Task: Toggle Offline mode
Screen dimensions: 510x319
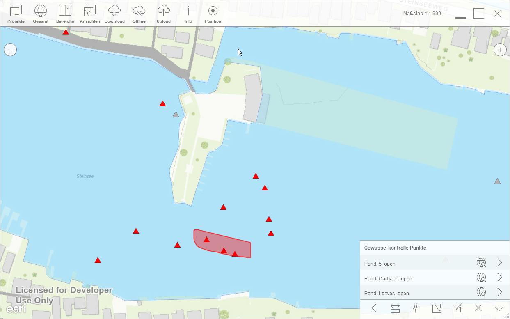Action: pyautogui.click(x=139, y=14)
